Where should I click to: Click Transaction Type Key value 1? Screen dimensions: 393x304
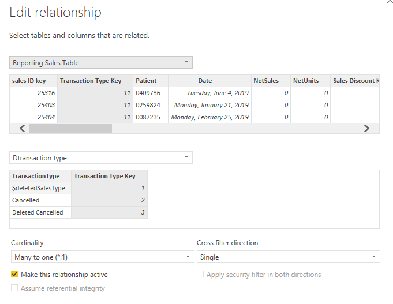coord(109,188)
